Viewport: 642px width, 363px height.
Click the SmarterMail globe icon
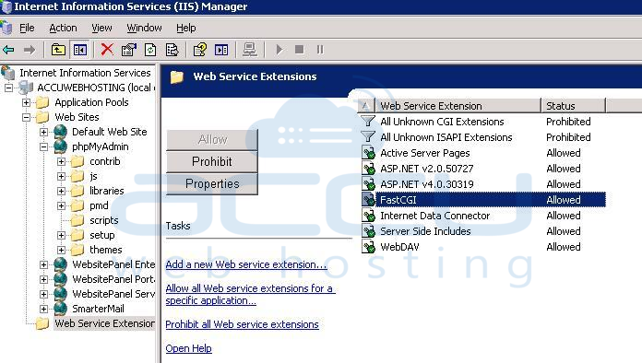[60, 309]
